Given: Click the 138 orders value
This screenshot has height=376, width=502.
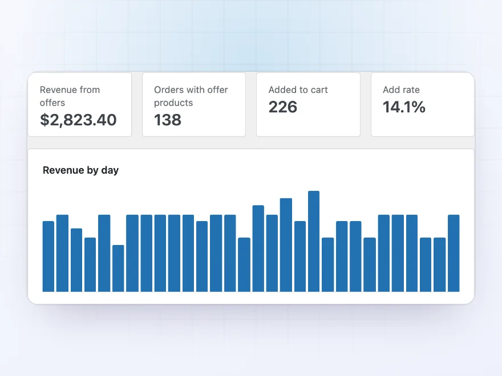Looking at the screenshot, I should [x=168, y=120].
